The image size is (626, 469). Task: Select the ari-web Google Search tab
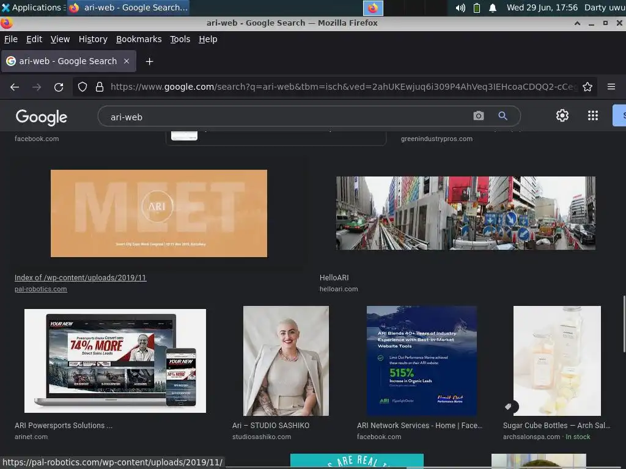pos(68,61)
